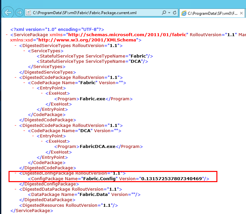Click StatefulServiceType ServiceTypeName="Fabric" line

tap(95, 56)
